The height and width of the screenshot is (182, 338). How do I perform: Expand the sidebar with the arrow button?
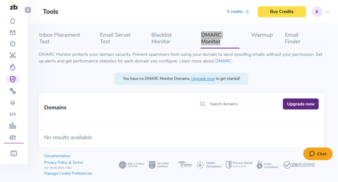(28, 10)
